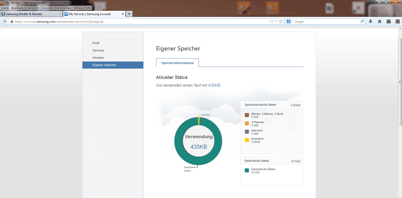Click the Aktueller Status heading
Viewport: 402px width, 198px height.
pos(172,77)
